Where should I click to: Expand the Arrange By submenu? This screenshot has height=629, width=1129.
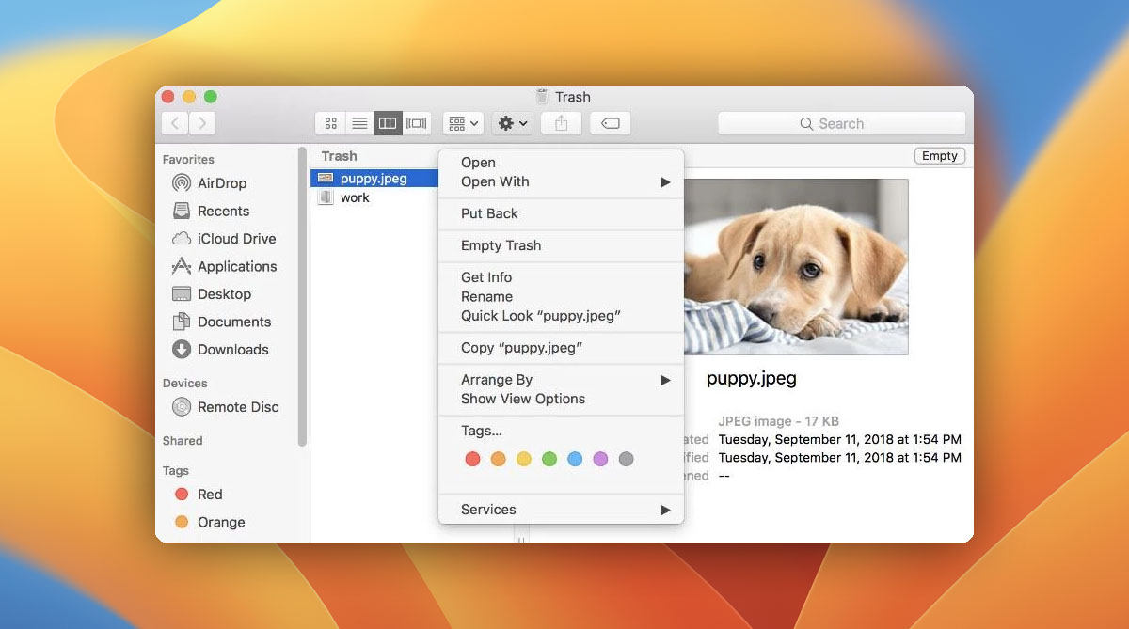coord(561,380)
